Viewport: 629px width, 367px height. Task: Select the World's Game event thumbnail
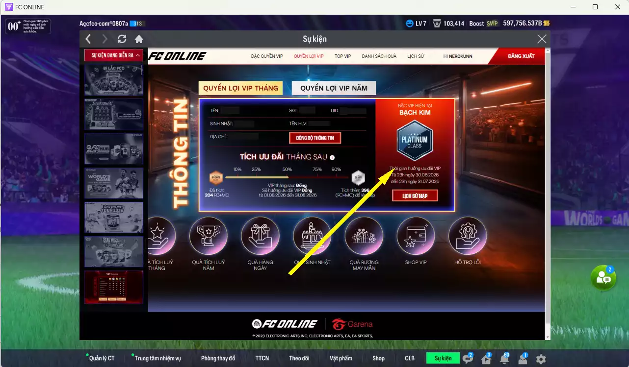point(114,183)
